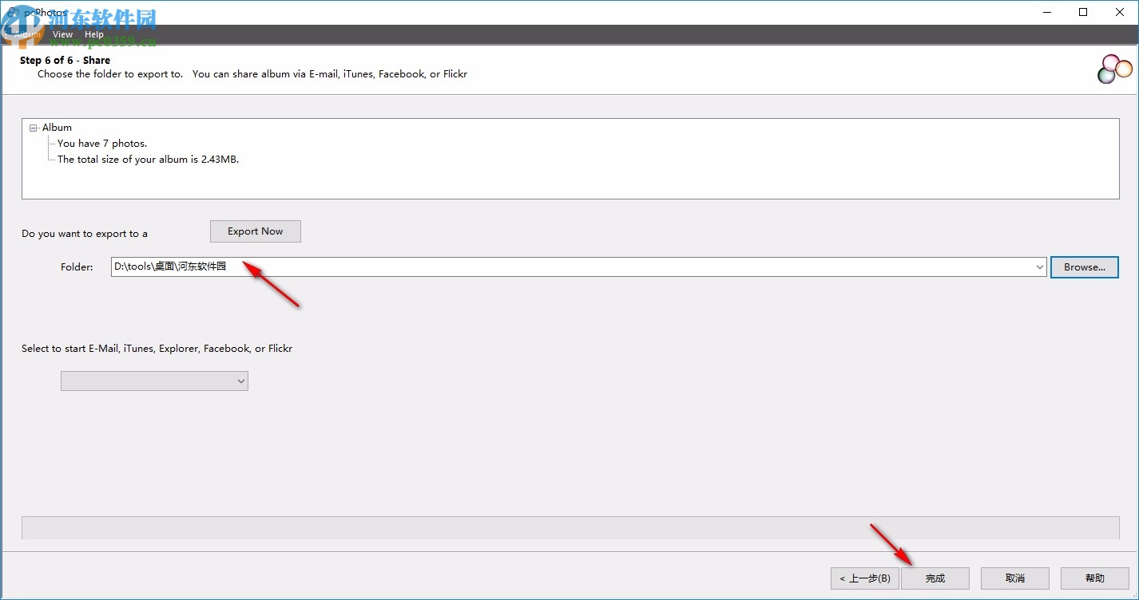The image size is (1139, 600).
Task: Click the "Folder:" label
Action: point(77,267)
